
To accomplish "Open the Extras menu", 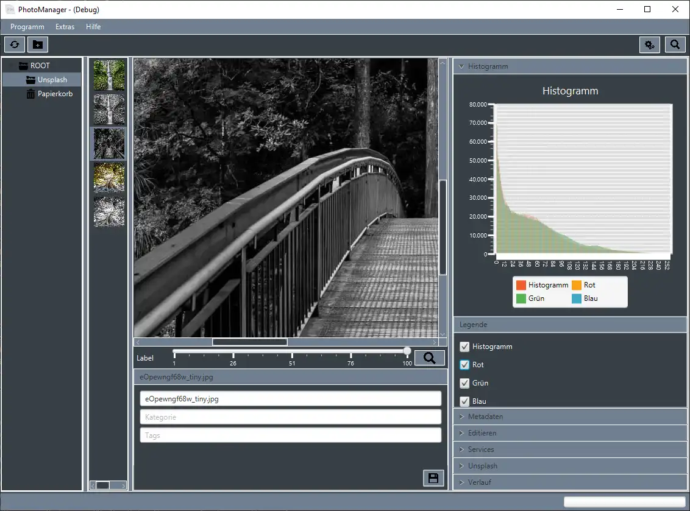I will pos(65,27).
